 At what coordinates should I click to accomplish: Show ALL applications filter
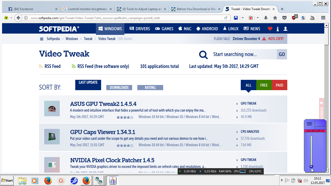(249, 85)
